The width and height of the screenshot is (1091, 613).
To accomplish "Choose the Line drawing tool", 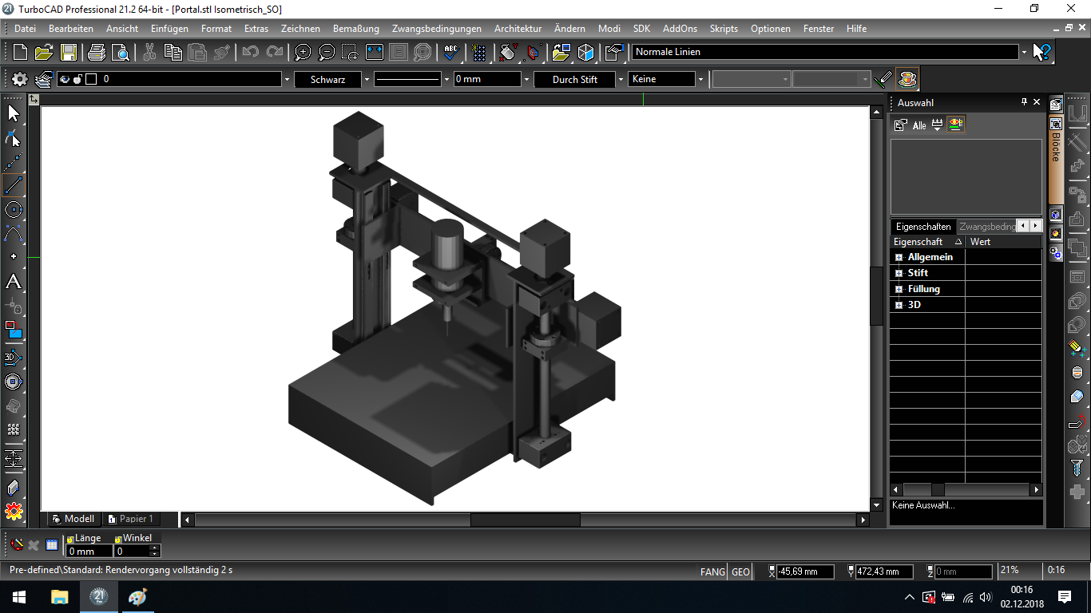I will [14, 185].
